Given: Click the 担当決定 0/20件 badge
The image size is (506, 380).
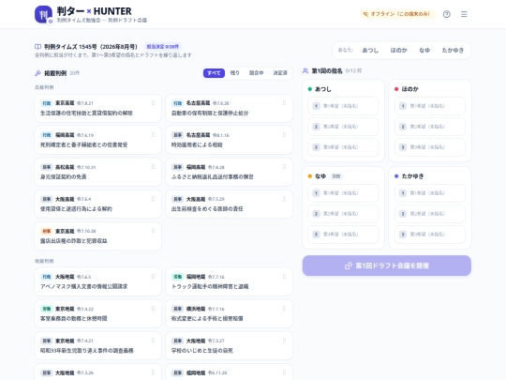Looking at the screenshot, I should click(162, 47).
